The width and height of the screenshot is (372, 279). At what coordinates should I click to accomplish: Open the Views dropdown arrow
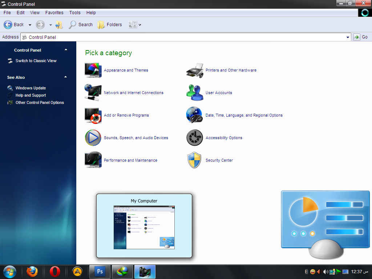(x=140, y=25)
